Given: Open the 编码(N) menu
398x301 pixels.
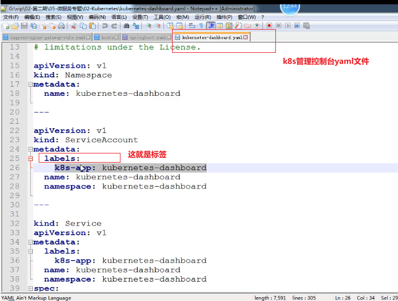Looking at the screenshot, I should point(97,17).
